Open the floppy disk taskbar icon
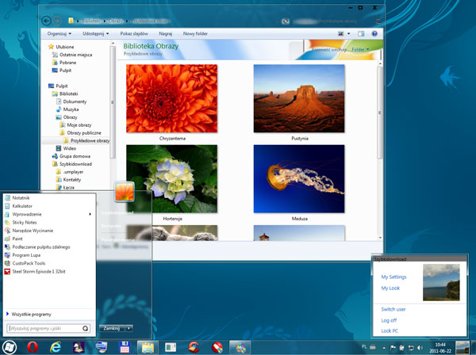 [125, 347]
